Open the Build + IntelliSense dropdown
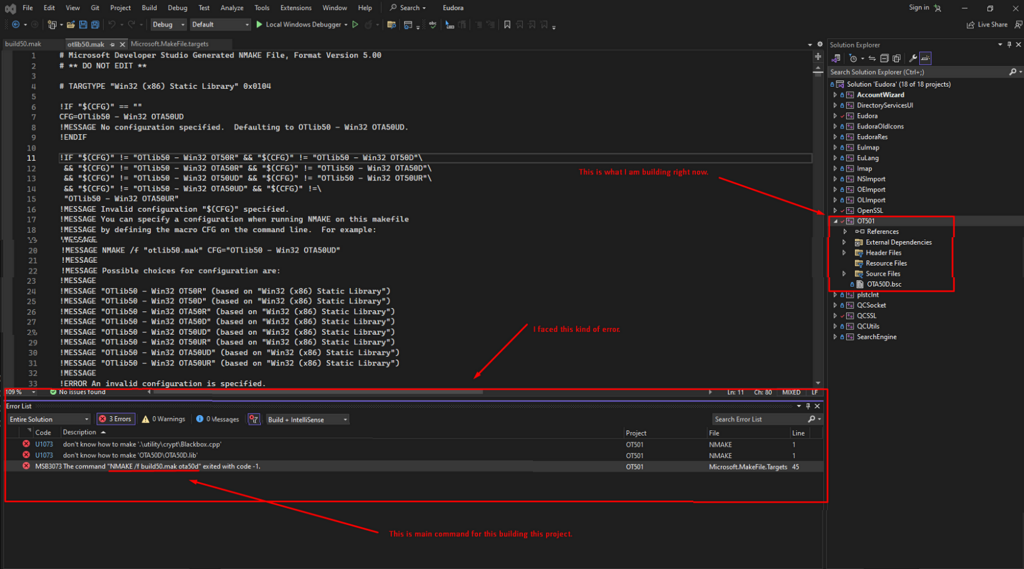The image size is (1024, 569). pyautogui.click(x=308, y=419)
